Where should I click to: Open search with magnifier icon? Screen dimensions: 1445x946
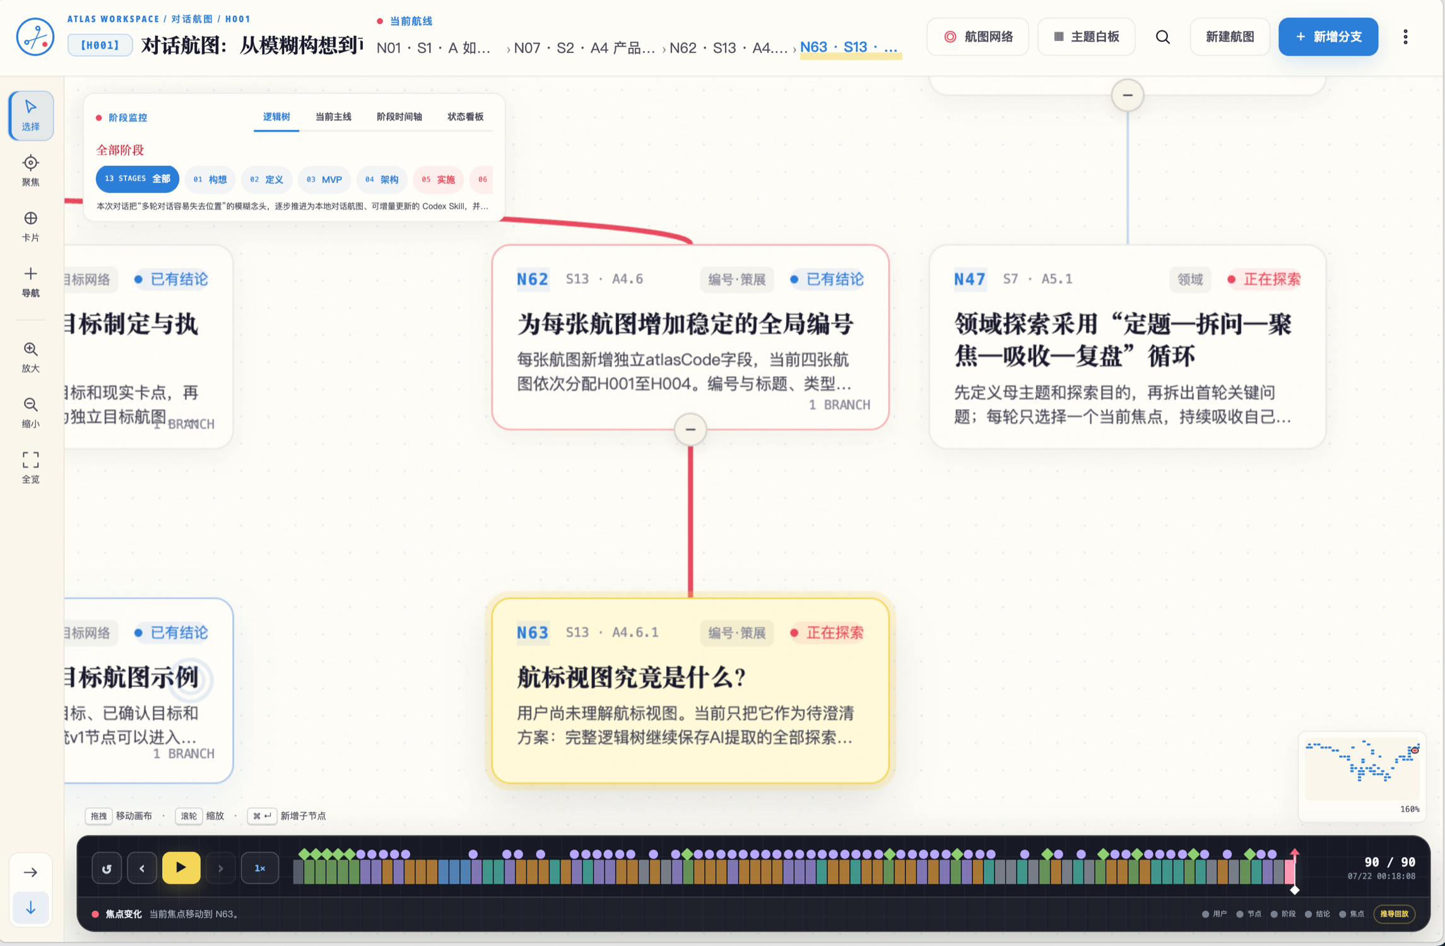point(1162,37)
